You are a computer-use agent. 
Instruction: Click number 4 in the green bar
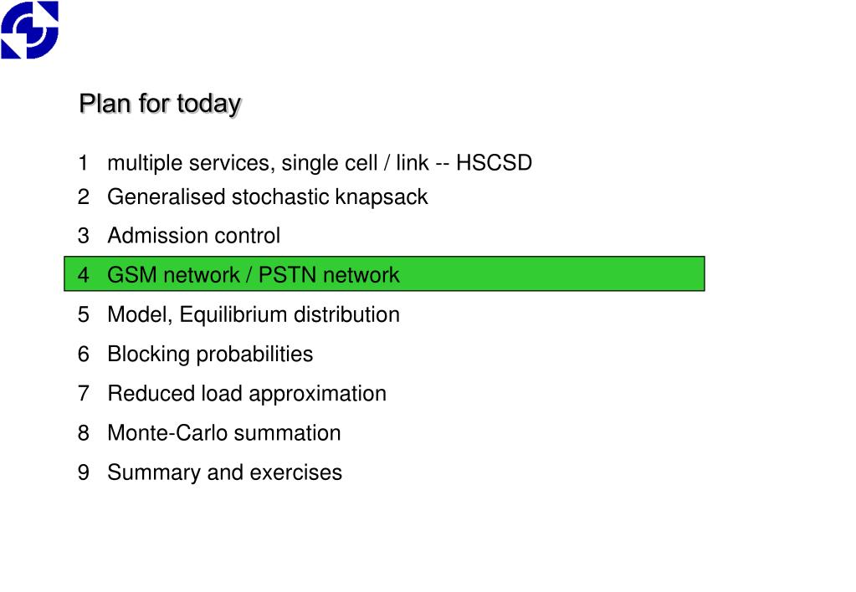coord(83,275)
